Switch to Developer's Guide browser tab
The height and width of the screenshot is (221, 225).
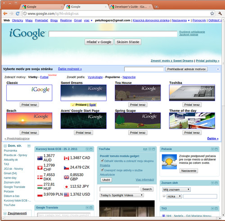130,7
